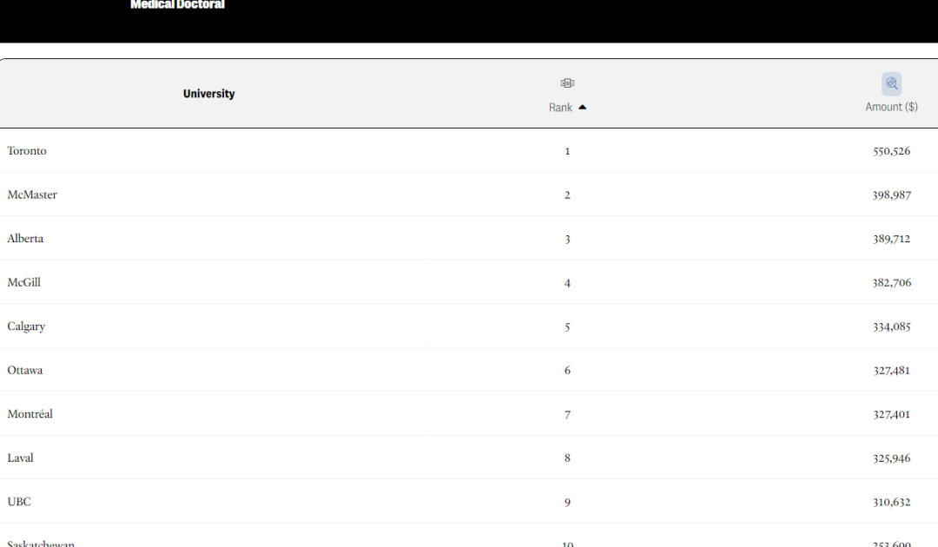Select the McGill row name
938x547 pixels.
coord(24,282)
